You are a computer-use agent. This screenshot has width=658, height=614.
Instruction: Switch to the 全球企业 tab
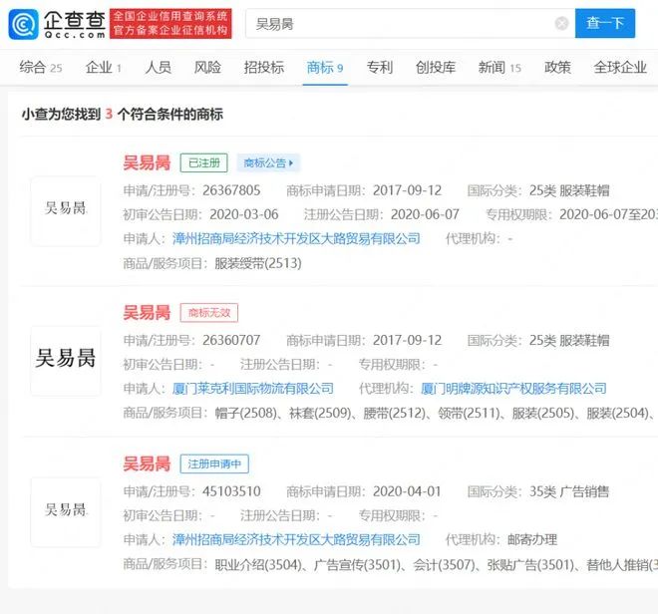pos(620,67)
